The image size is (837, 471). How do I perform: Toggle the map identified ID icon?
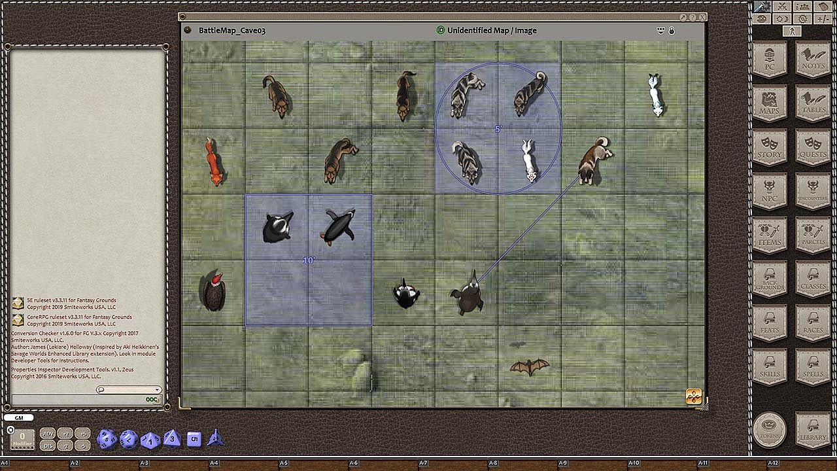[x=440, y=30]
